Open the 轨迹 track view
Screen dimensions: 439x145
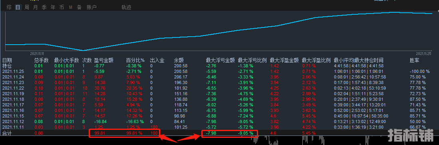[126, 8]
